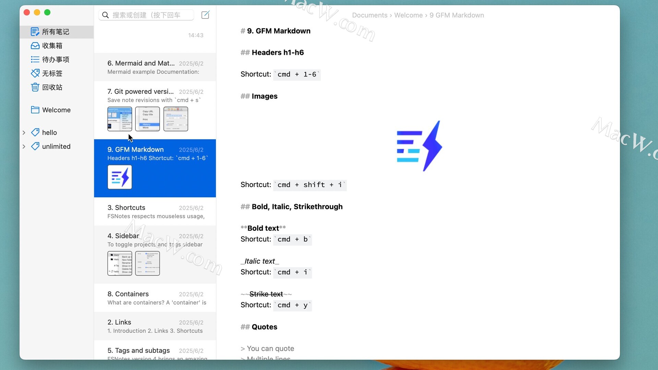Viewport: 658px width, 370px height.
Task: Click the cmd + y code snippet
Action: tap(292, 305)
